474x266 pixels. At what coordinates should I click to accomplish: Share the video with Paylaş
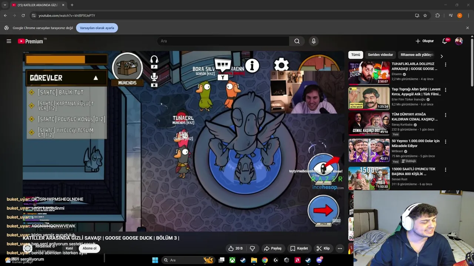click(273, 248)
